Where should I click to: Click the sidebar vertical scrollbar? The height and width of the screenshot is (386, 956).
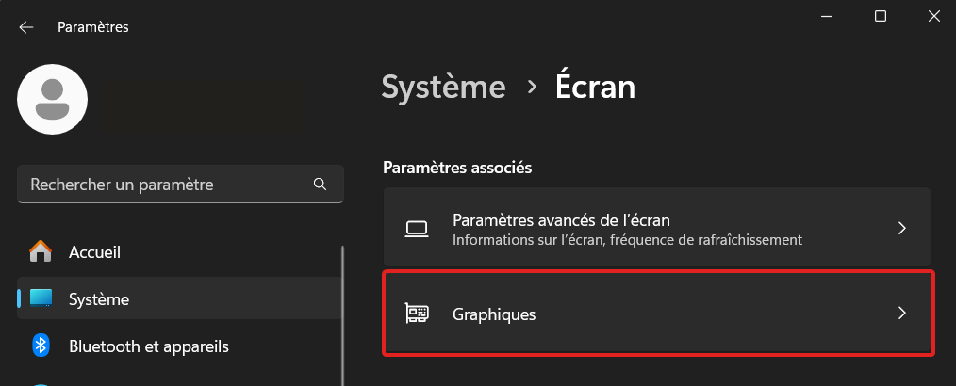coord(342,315)
